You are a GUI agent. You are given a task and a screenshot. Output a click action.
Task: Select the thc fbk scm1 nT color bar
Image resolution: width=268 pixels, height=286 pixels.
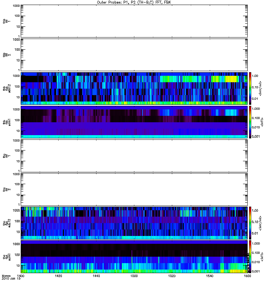tap(250, 257)
